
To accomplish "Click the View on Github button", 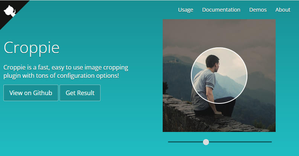I will pyautogui.click(x=31, y=93).
